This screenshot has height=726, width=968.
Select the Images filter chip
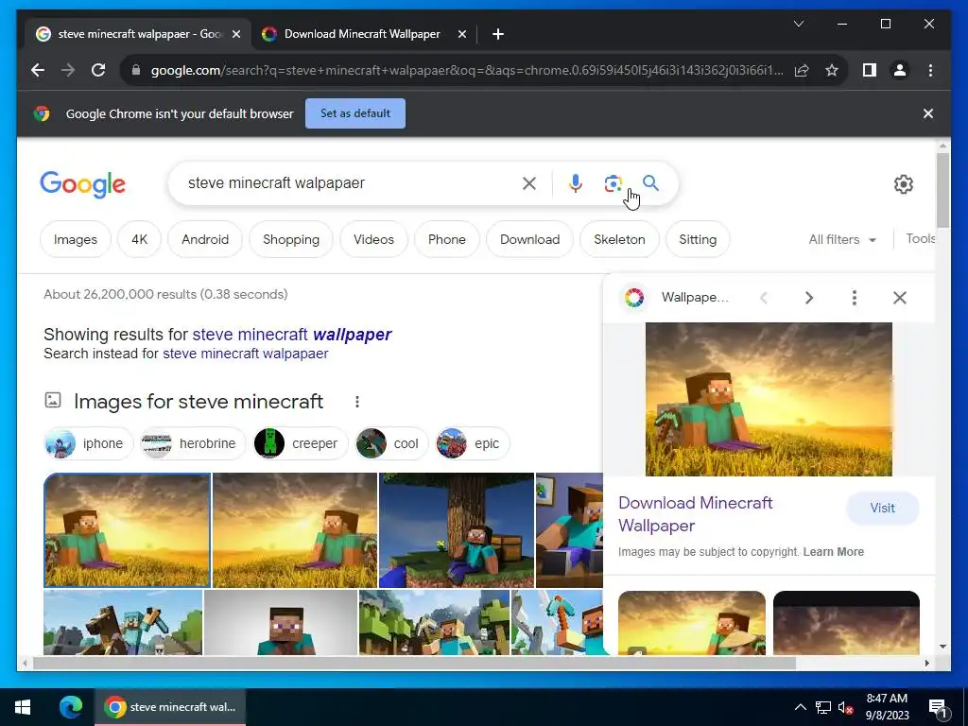coord(76,239)
